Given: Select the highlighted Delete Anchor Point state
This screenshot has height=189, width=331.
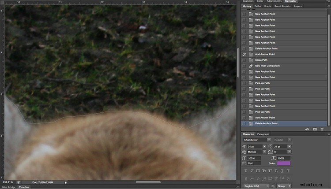Looking at the screenshot, I should pos(284,123).
